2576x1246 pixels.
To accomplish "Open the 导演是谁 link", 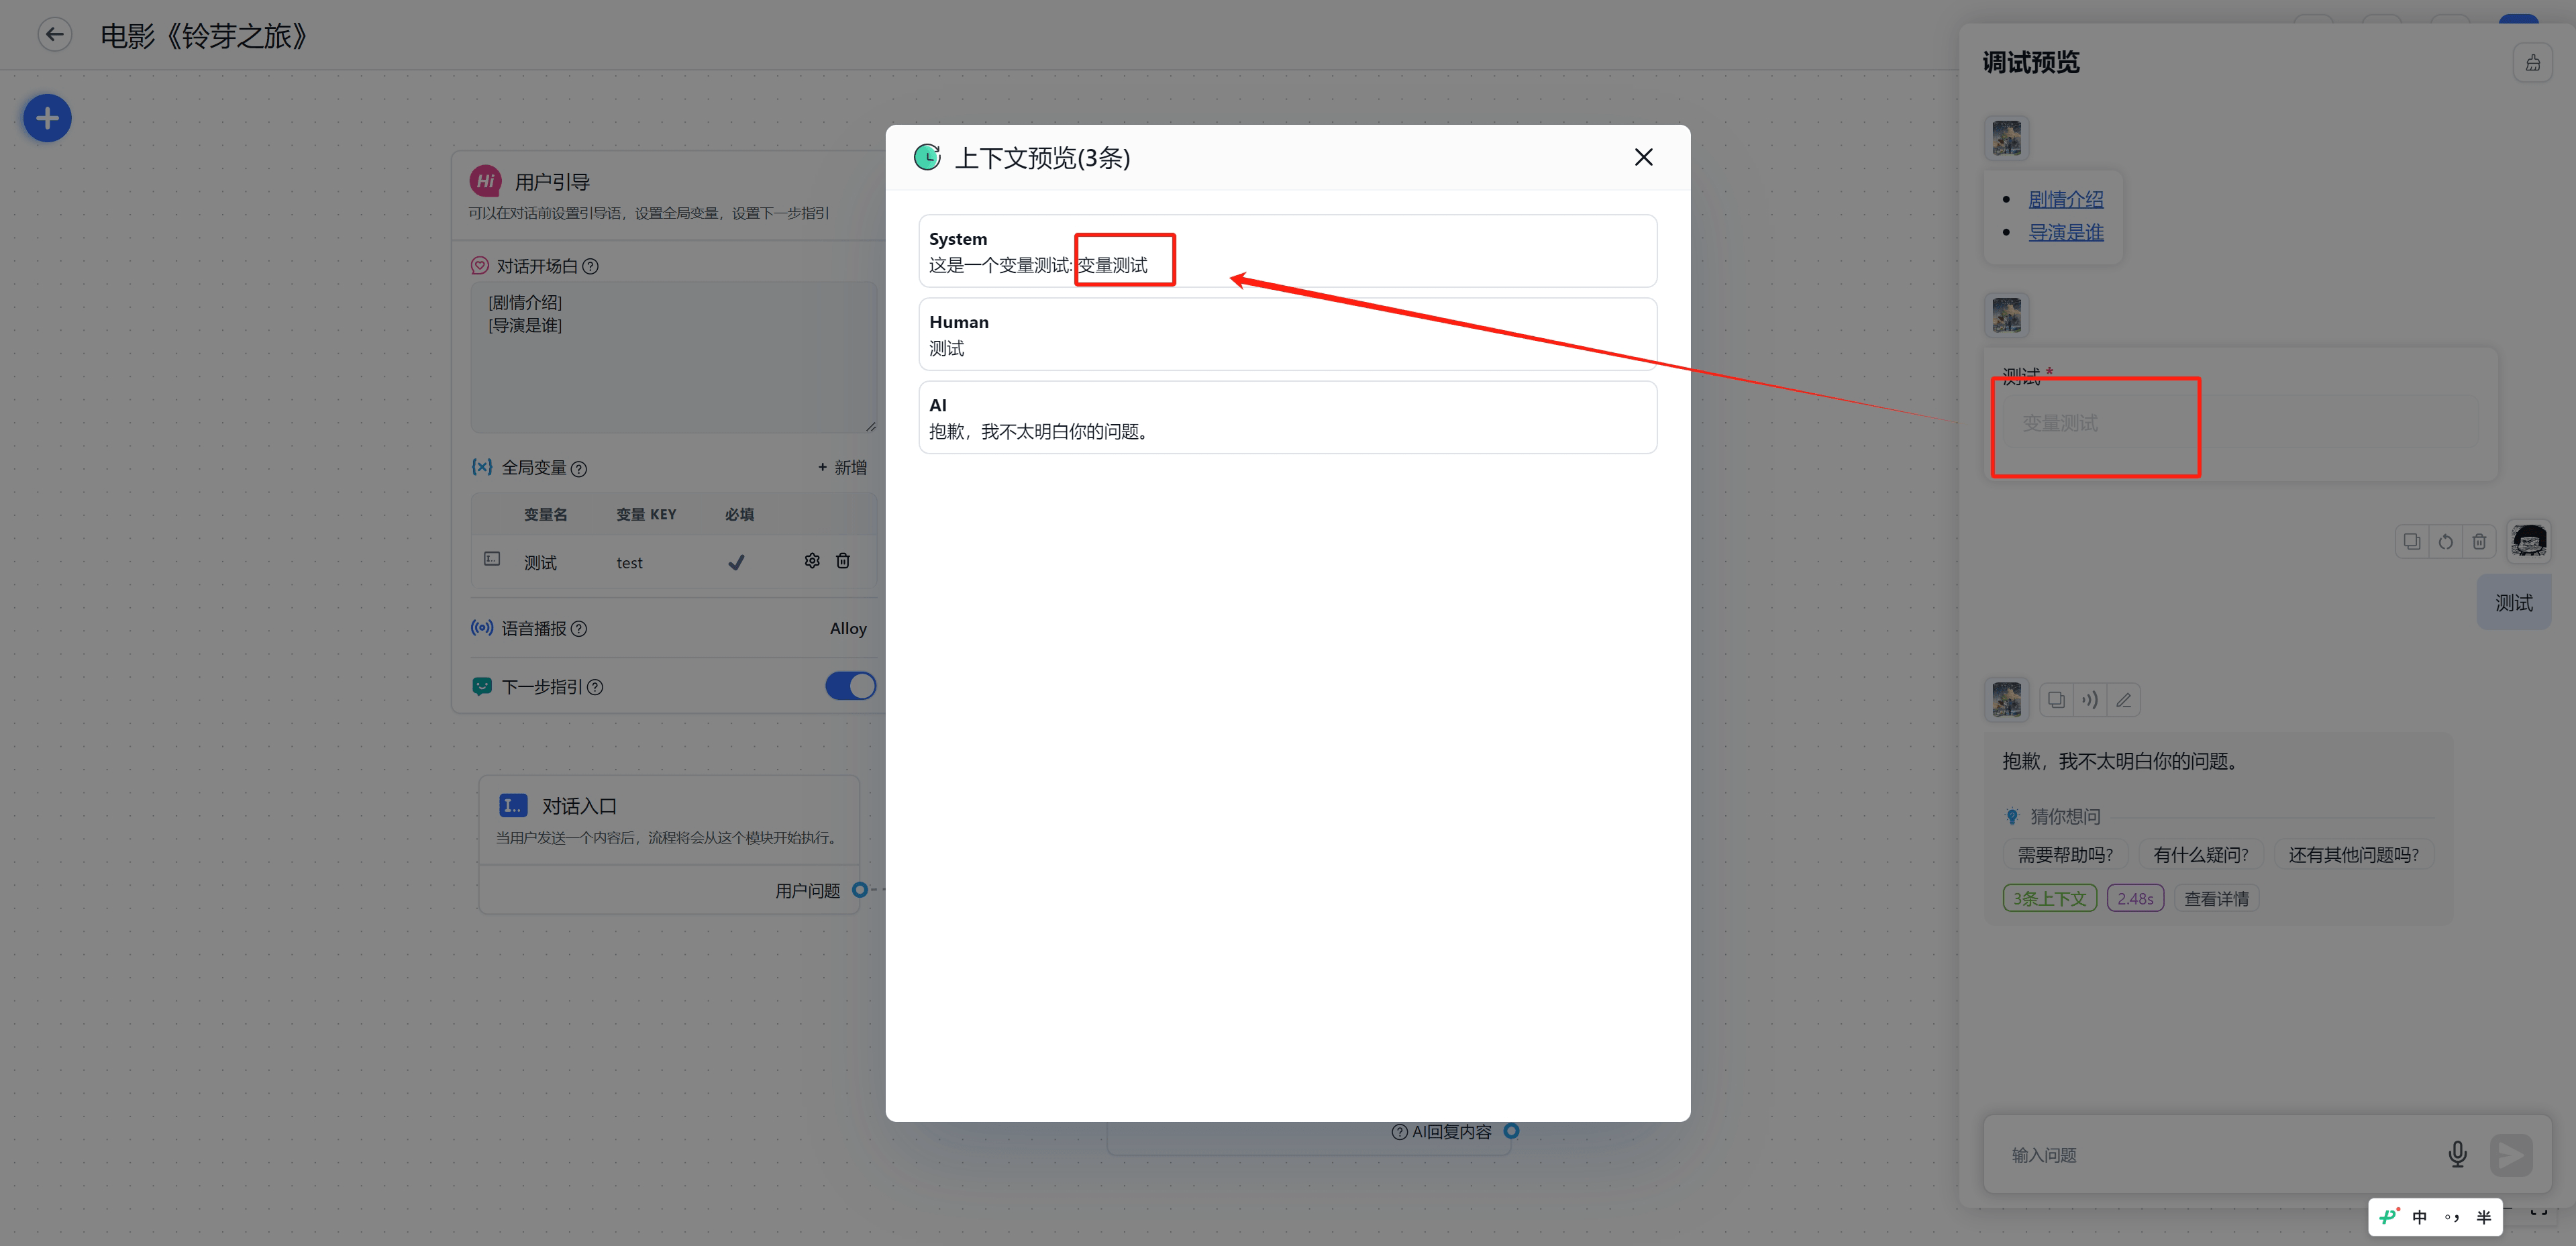I will (x=2065, y=232).
